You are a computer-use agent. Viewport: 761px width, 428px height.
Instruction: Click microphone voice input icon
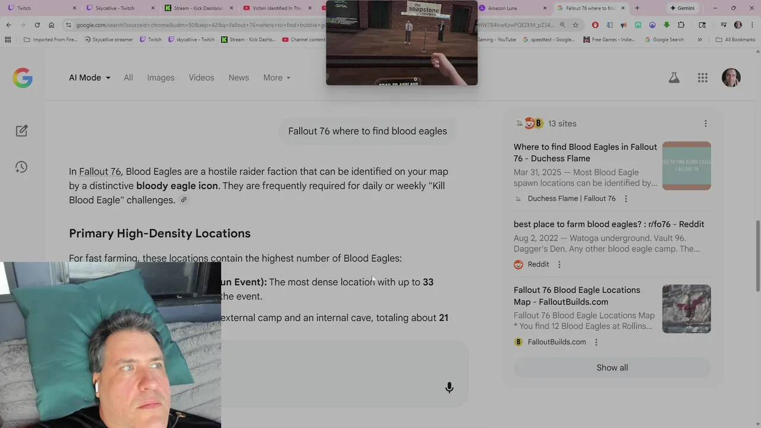pos(449,388)
